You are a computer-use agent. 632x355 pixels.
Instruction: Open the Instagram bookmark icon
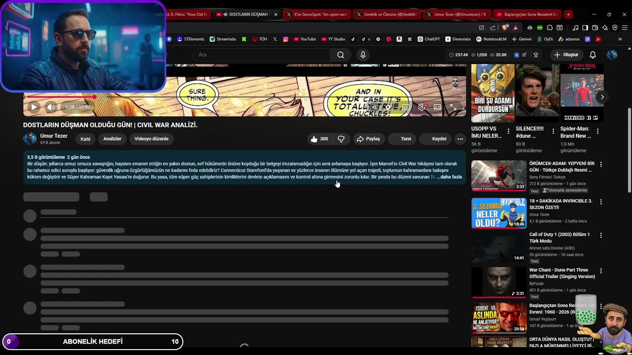pos(285,39)
